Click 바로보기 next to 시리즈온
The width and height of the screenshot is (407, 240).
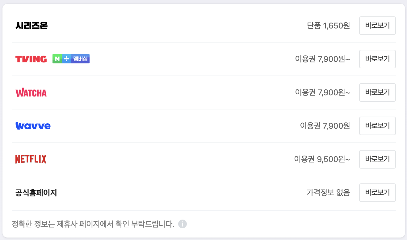377,26
